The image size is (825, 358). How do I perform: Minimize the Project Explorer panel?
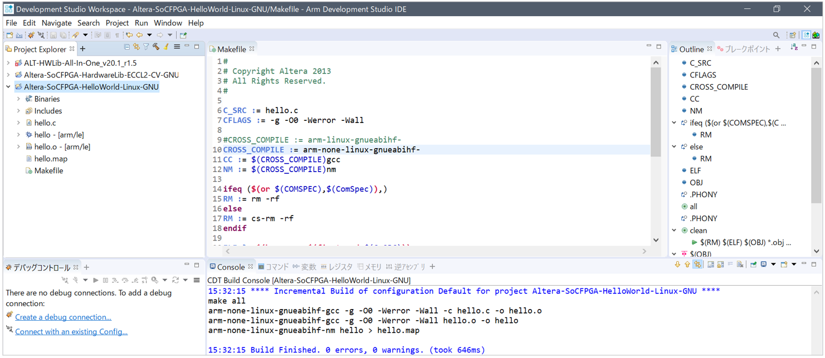coord(187,47)
